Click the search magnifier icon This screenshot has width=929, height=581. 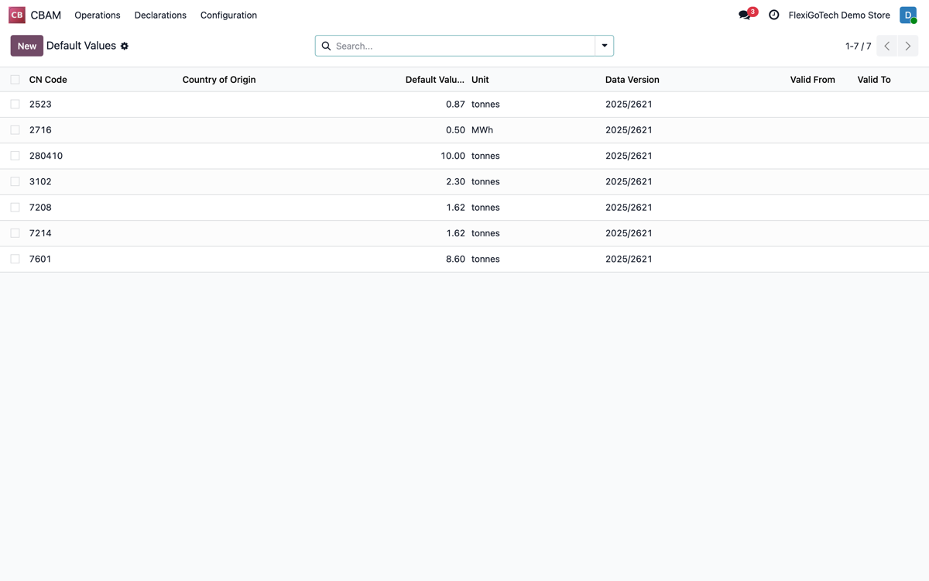click(326, 46)
